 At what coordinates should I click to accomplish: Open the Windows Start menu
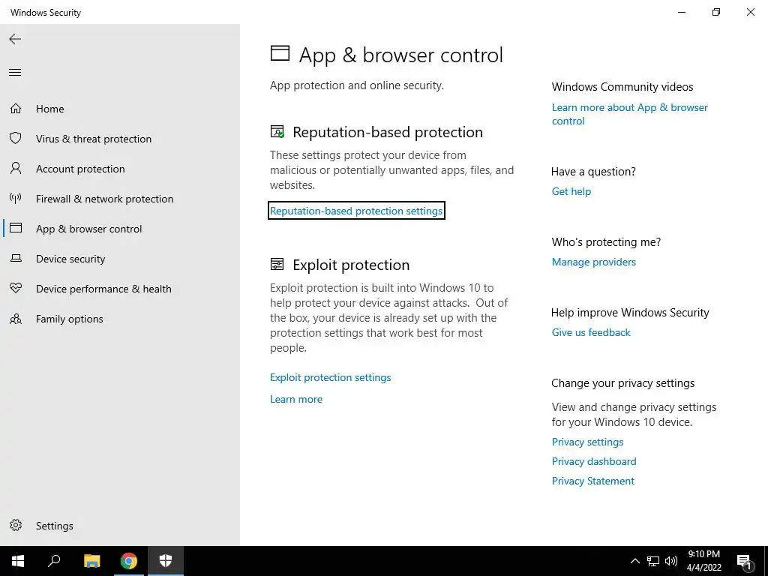pyautogui.click(x=18, y=561)
